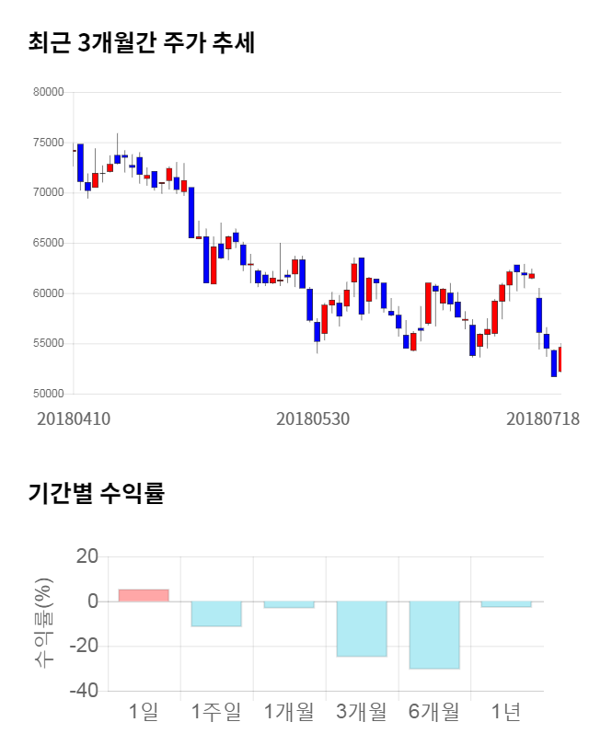Viewport: 589px width, 745px height.
Task: Click the 기간별 수익률 heading
Action: (96, 492)
